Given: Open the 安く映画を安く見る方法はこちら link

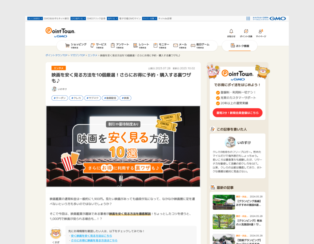Looking at the screenshot, I should coord(91,236).
